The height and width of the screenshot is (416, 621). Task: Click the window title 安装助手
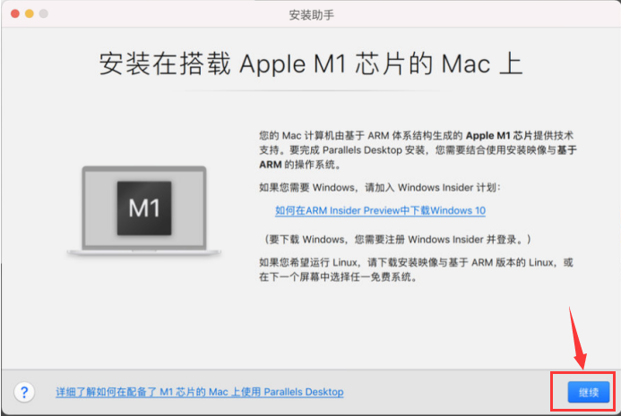[x=311, y=15]
